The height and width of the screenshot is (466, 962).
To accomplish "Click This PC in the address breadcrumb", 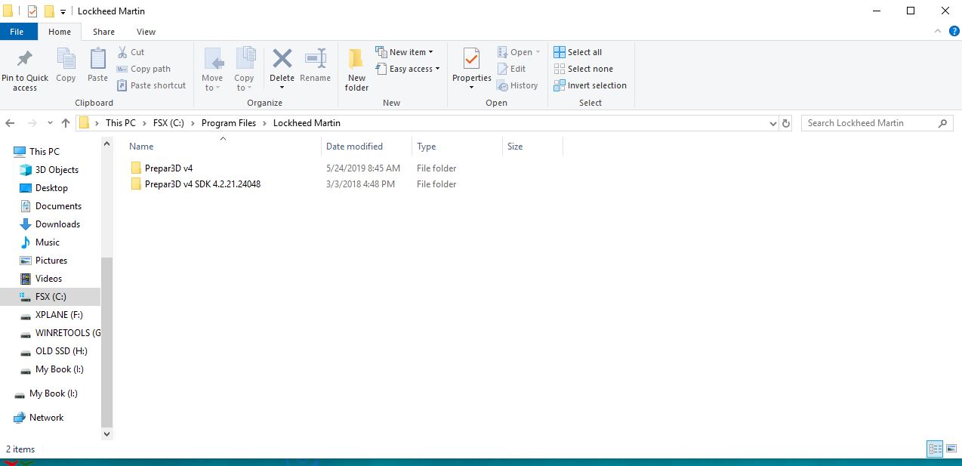I will click(x=121, y=123).
